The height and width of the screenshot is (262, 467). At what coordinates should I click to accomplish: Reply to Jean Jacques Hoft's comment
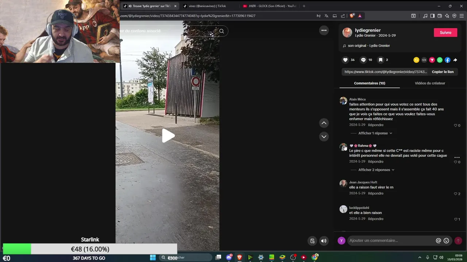(x=376, y=194)
